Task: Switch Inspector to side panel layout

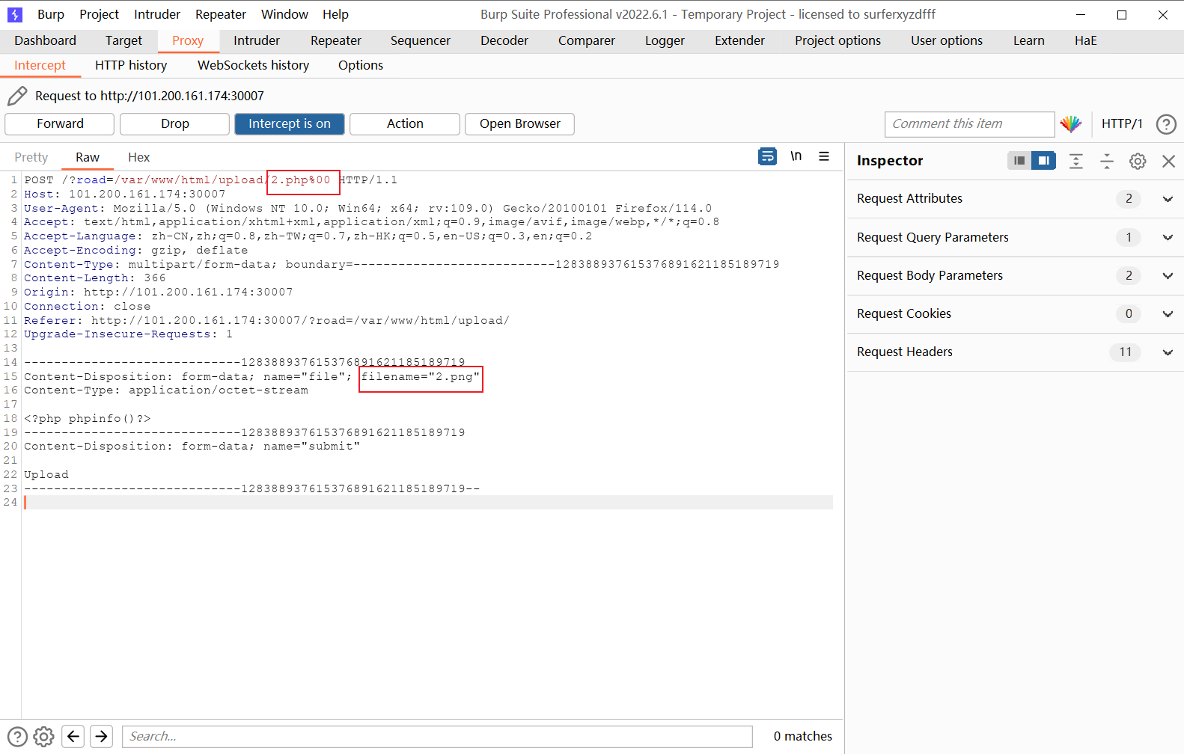Action: coord(1043,160)
